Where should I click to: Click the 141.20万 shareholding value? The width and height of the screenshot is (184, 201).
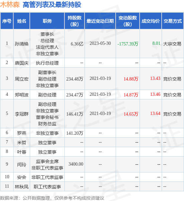coord(75,133)
